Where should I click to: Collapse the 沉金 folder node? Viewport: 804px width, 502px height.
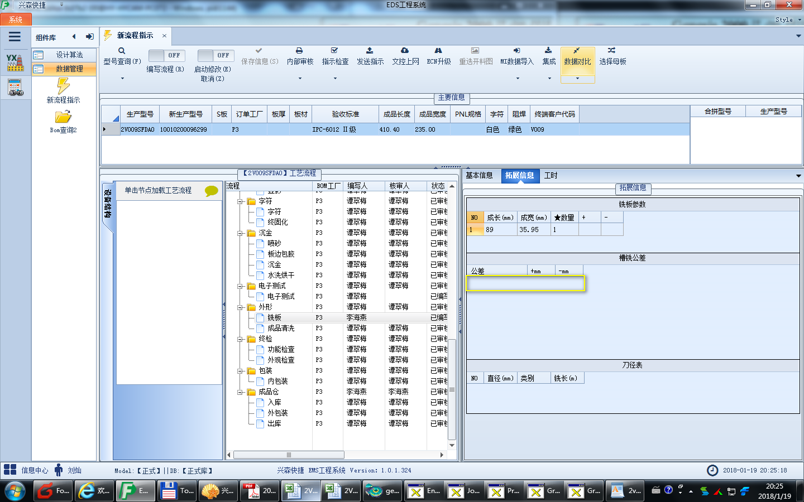[240, 233]
